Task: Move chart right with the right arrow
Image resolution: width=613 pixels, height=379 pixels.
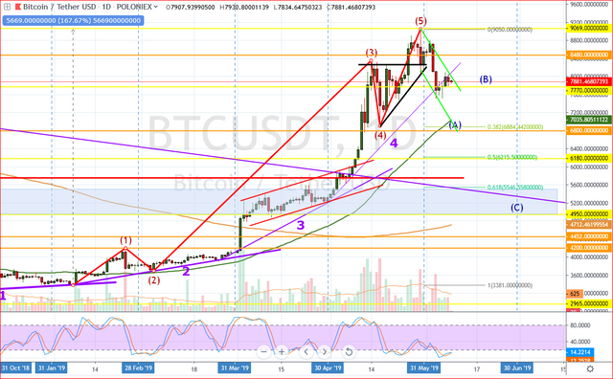Action: coord(324,351)
